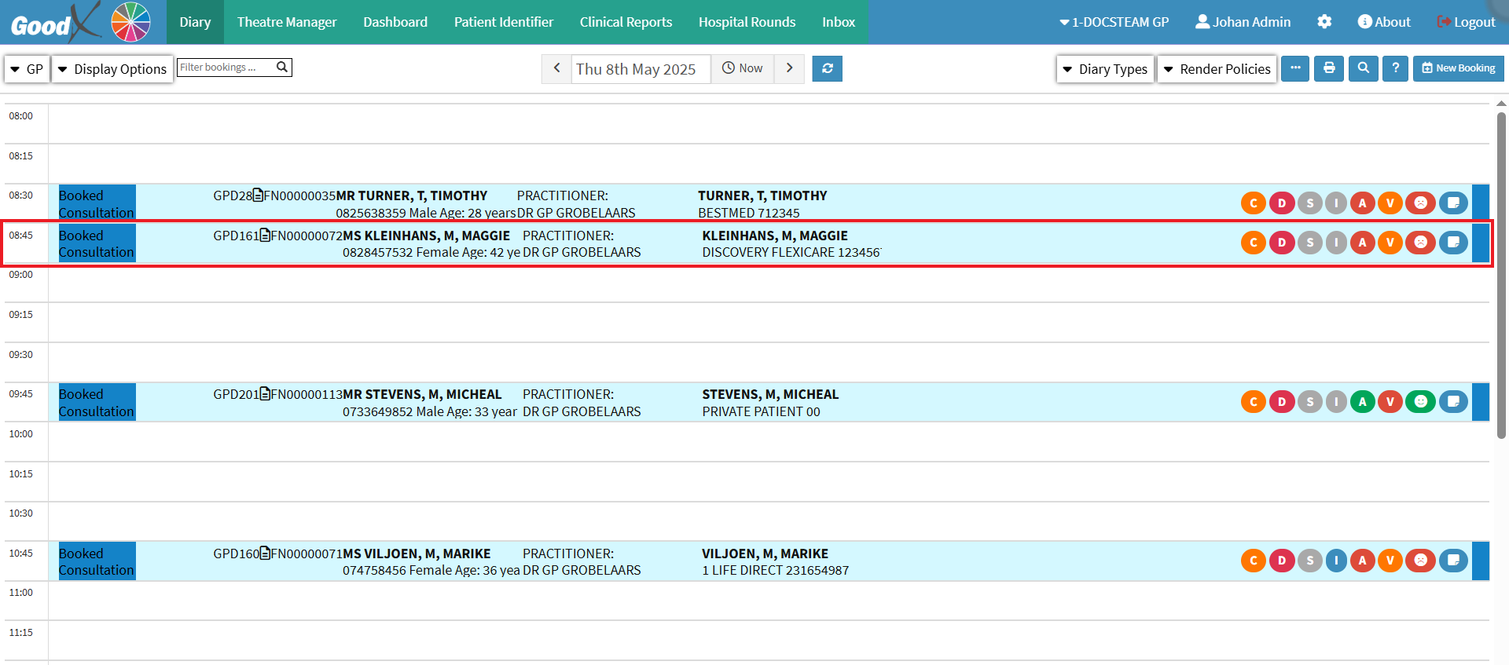1509x665 pixels.
Task: Open notes icon on Stevens booking
Action: pyautogui.click(x=1453, y=402)
